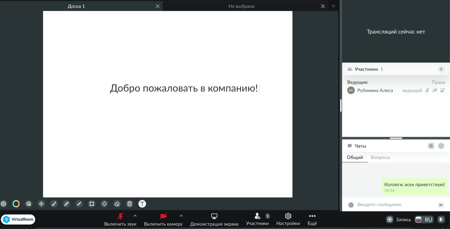Open Настройки in the bottom toolbar
Viewport: 450px width, 229px height.
tap(288, 219)
